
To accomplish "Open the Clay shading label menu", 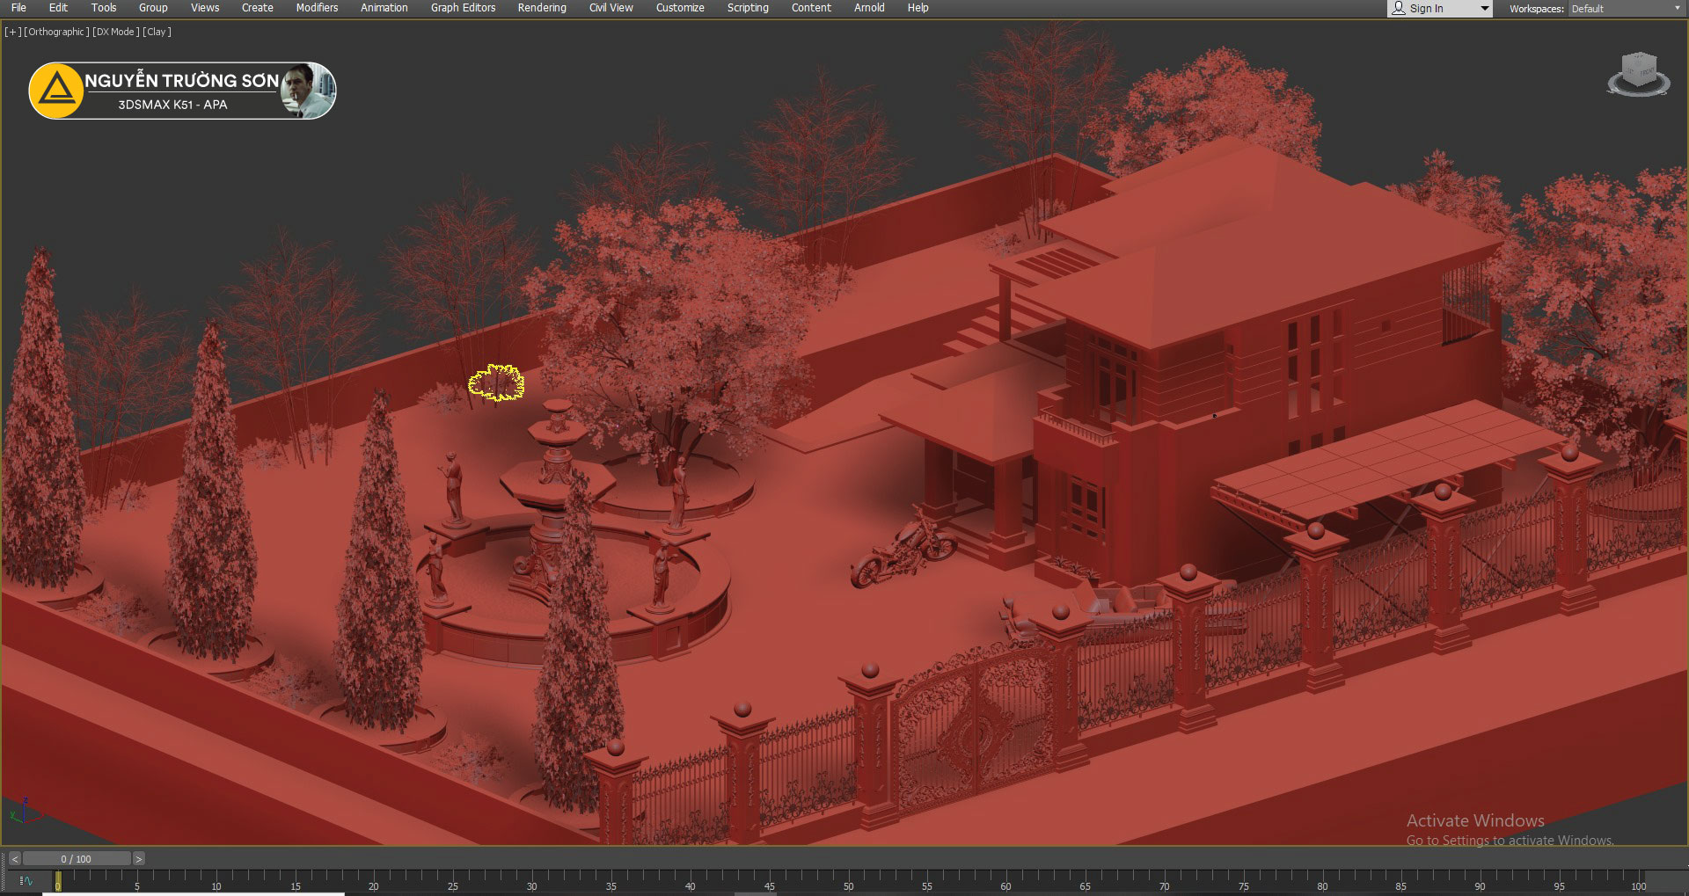I will (157, 32).
